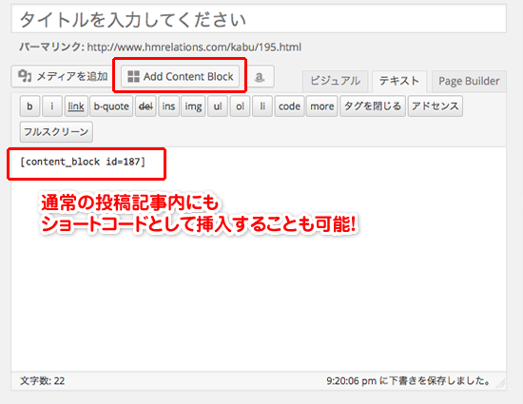The height and width of the screenshot is (404, 523).
Task: Switch to the ビジュアル tab
Action: click(x=336, y=81)
